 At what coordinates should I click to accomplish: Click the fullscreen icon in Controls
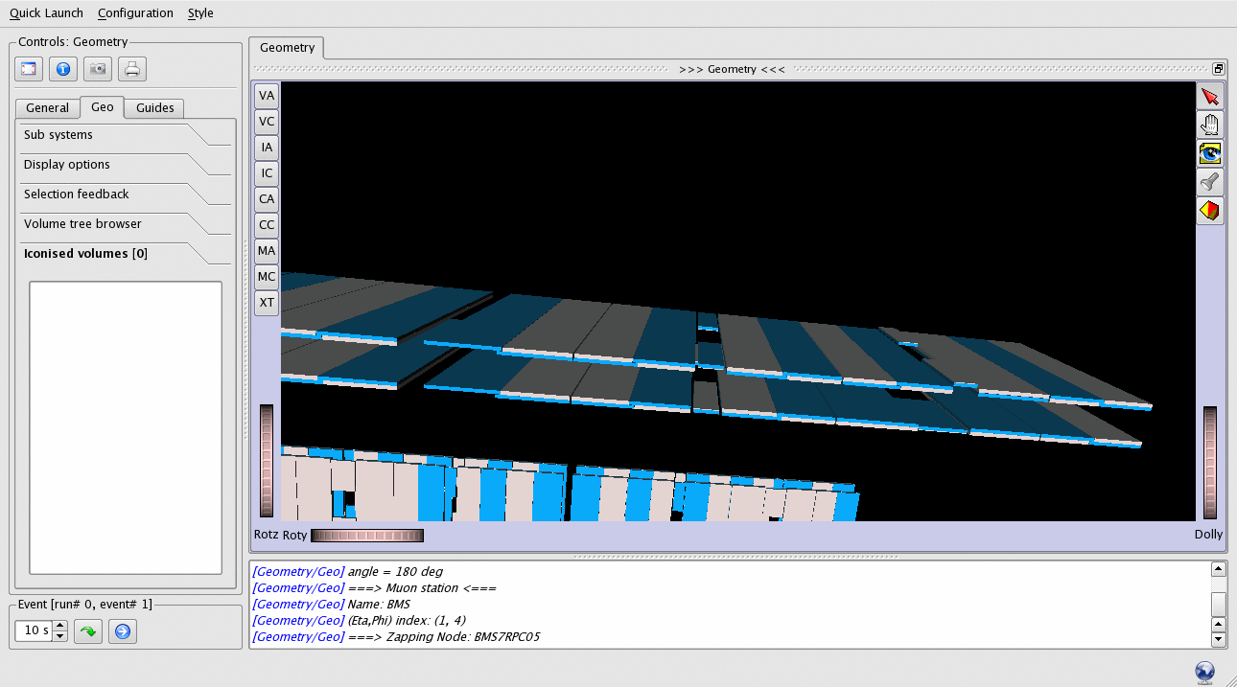[x=29, y=69]
